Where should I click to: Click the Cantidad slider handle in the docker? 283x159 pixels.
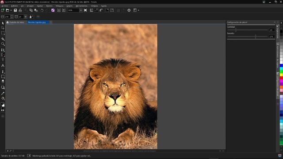[236, 30]
